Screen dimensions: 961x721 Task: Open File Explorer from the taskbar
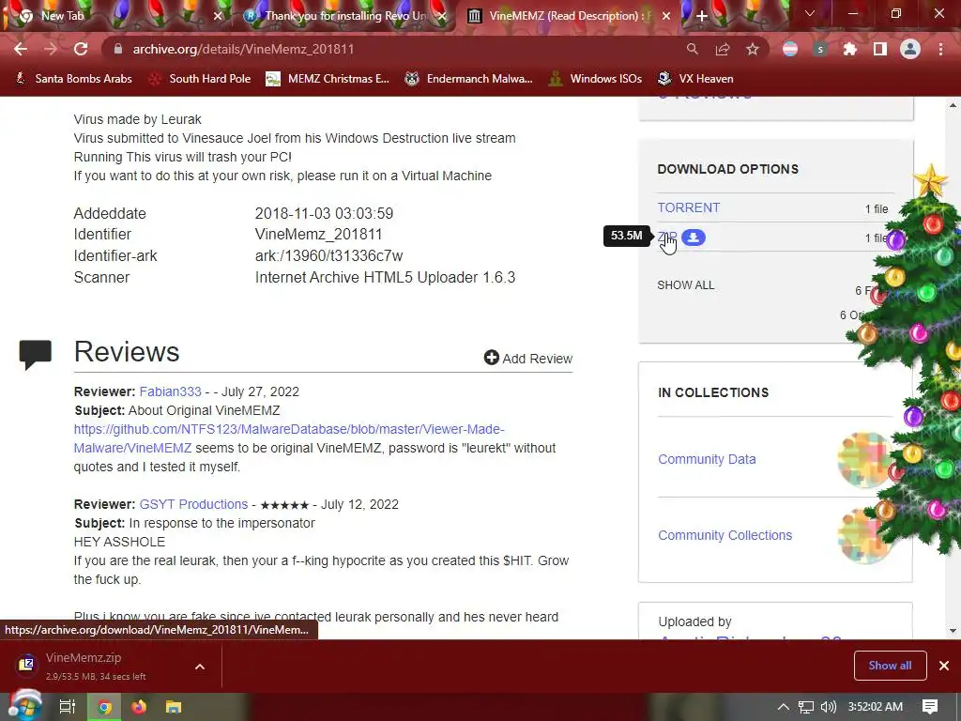click(x=174, y=708)
